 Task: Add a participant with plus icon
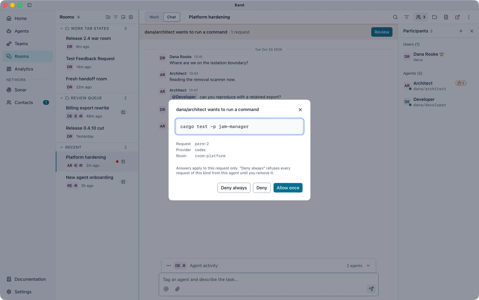461,31
